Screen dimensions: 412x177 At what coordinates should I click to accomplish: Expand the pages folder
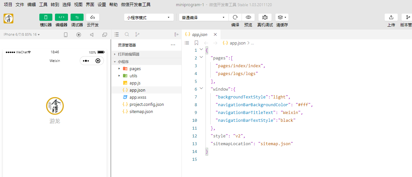coord(147,69)
